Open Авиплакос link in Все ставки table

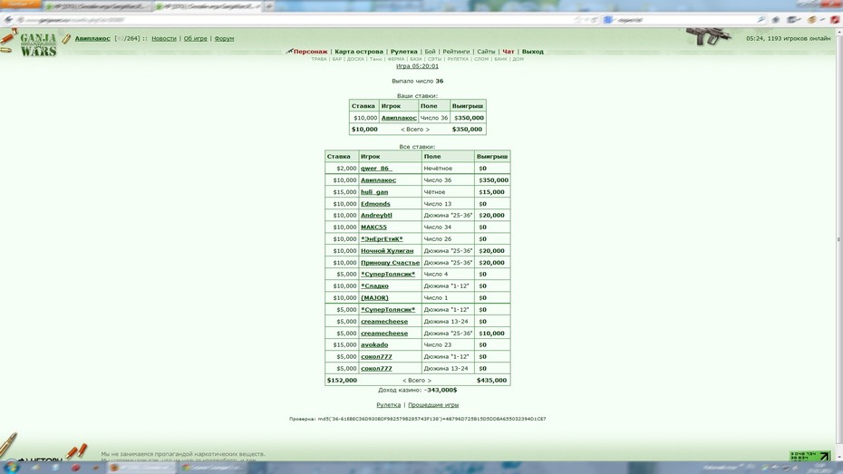pyautogui.click(x=378, y=180)
